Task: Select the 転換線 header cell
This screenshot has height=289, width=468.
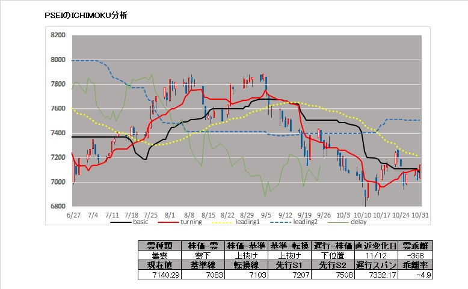Action: [x=246, y=265]
